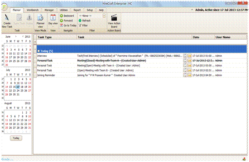Switch to the Setup tab
The width and height of the screenshot is (249, 162).
(90, 10)
